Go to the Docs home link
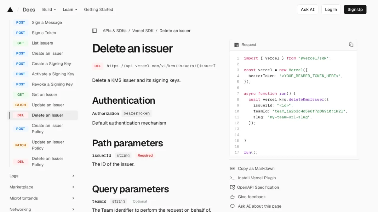378x212 pixels. [29, 9]
